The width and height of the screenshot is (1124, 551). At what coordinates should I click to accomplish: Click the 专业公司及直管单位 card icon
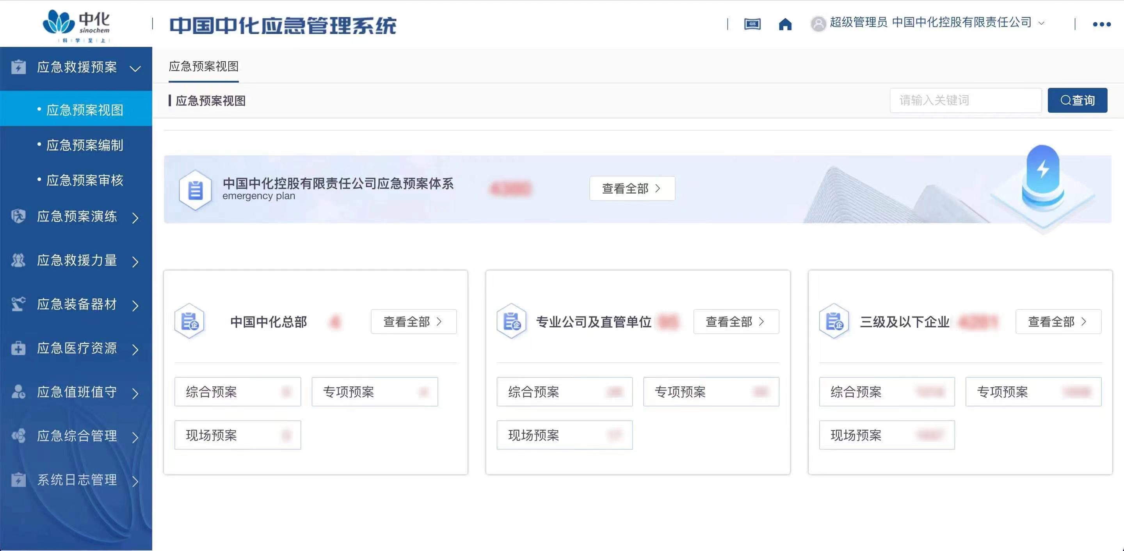click(512, 321)
